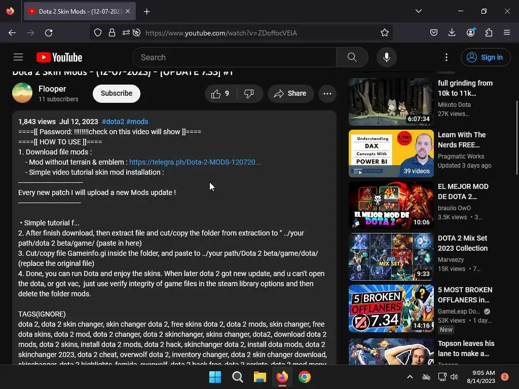Share the video
Image resolution: width=519 pixels, height=389 pixels.
pyautogui.click(x=290, y=94)
